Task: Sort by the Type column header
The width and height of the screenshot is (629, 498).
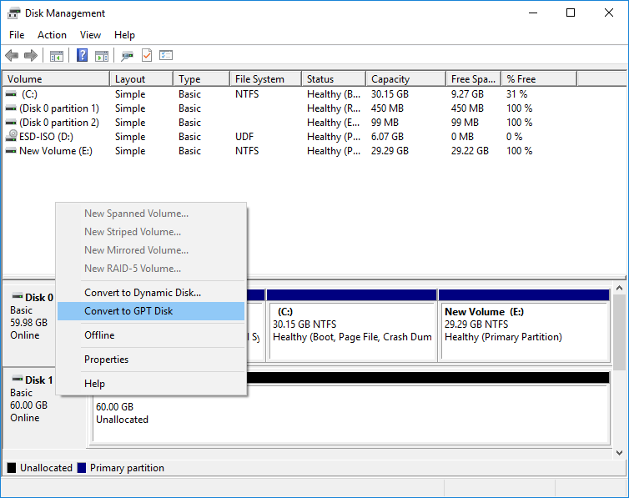Action: point(202,79)
